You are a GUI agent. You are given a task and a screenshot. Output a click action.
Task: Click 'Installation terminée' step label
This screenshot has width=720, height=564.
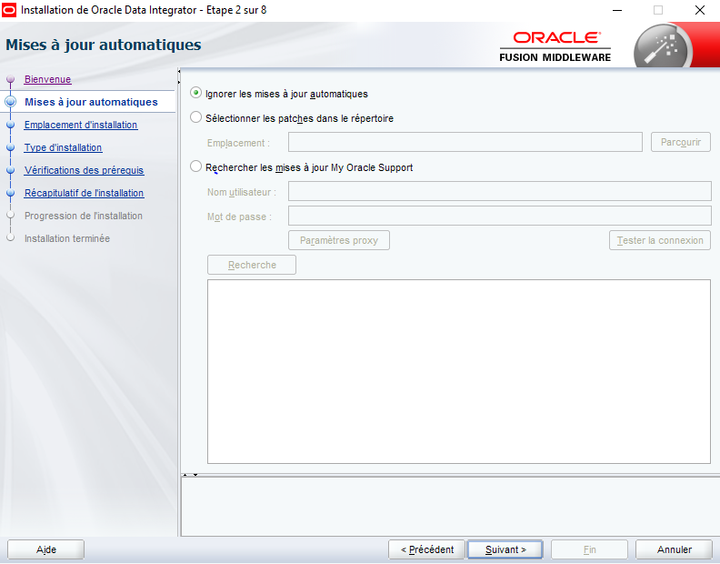[x=67, y=238]
